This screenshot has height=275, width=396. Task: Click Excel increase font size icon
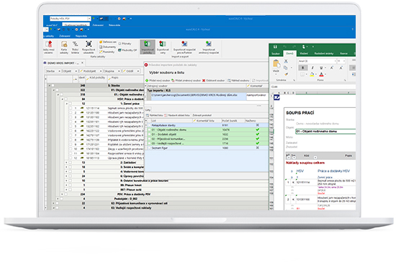click(x=332, y=68)
